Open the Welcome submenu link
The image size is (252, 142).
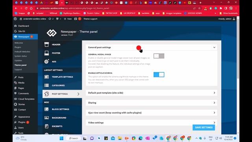(x=19, y=43)
